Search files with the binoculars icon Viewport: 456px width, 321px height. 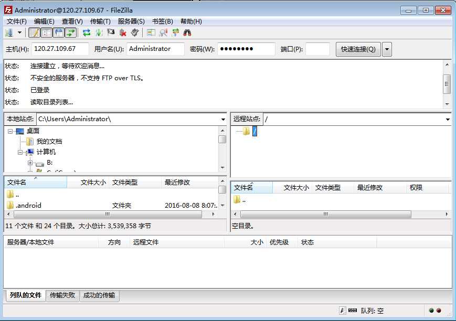tap(187, 33)
